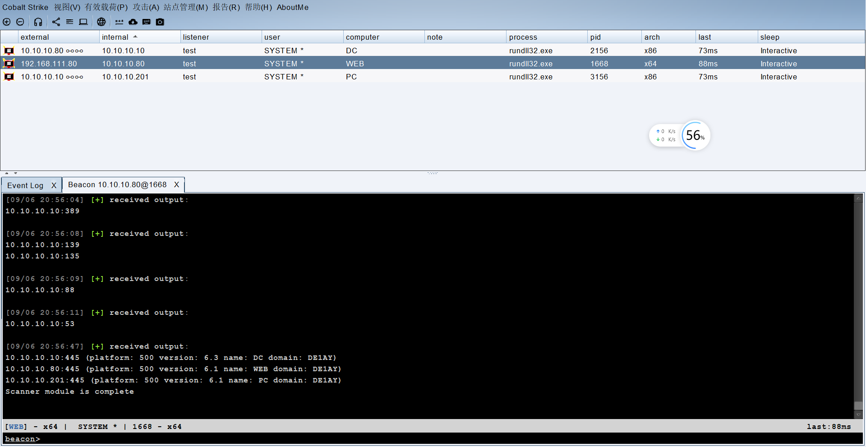Click the [WEB] status bar label
This screenshot has width=866, height=447.
[x=16, y=426]
